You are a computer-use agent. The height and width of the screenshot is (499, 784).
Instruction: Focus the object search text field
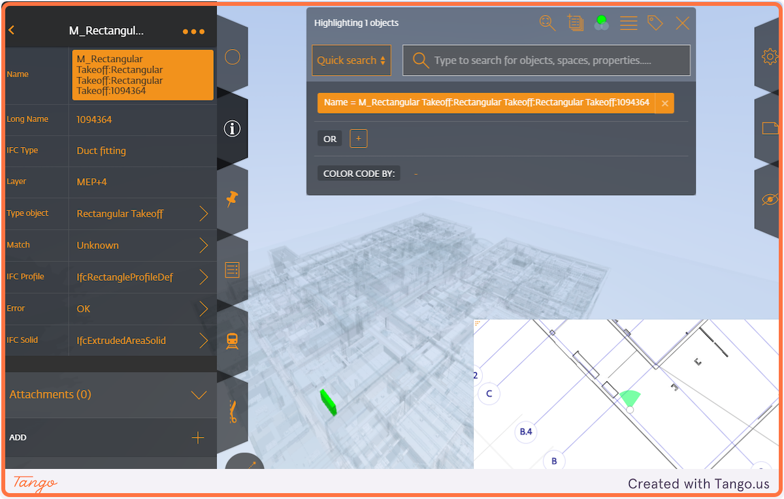(x=546, y=60)
